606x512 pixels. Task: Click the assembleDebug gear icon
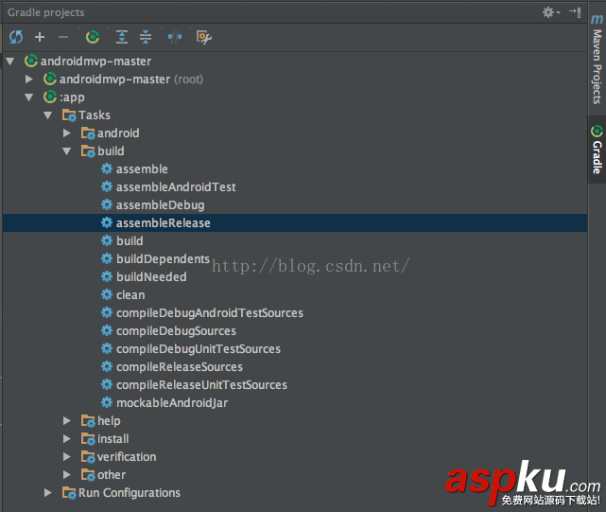pos(107,204)
